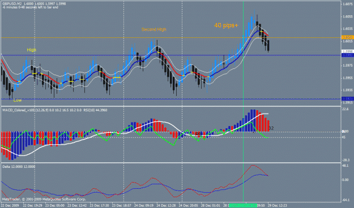Click the -64.1 Delta scale value
The image size is (354, 208).
point(346,200)
